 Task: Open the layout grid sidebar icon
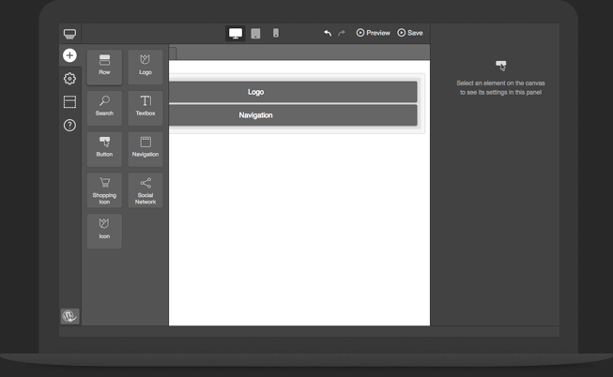(x=69, y=101)
